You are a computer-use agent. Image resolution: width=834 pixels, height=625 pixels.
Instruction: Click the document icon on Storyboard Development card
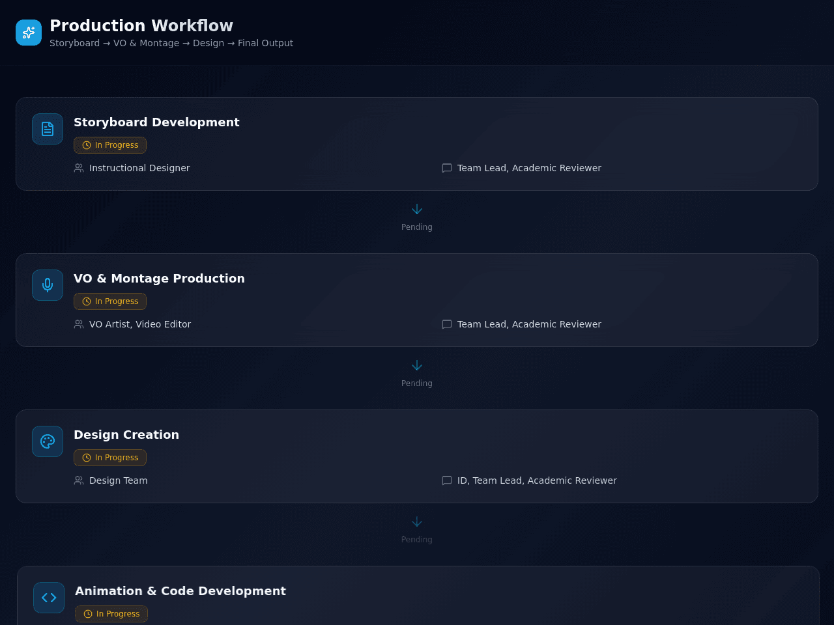(x=48, y=129)
